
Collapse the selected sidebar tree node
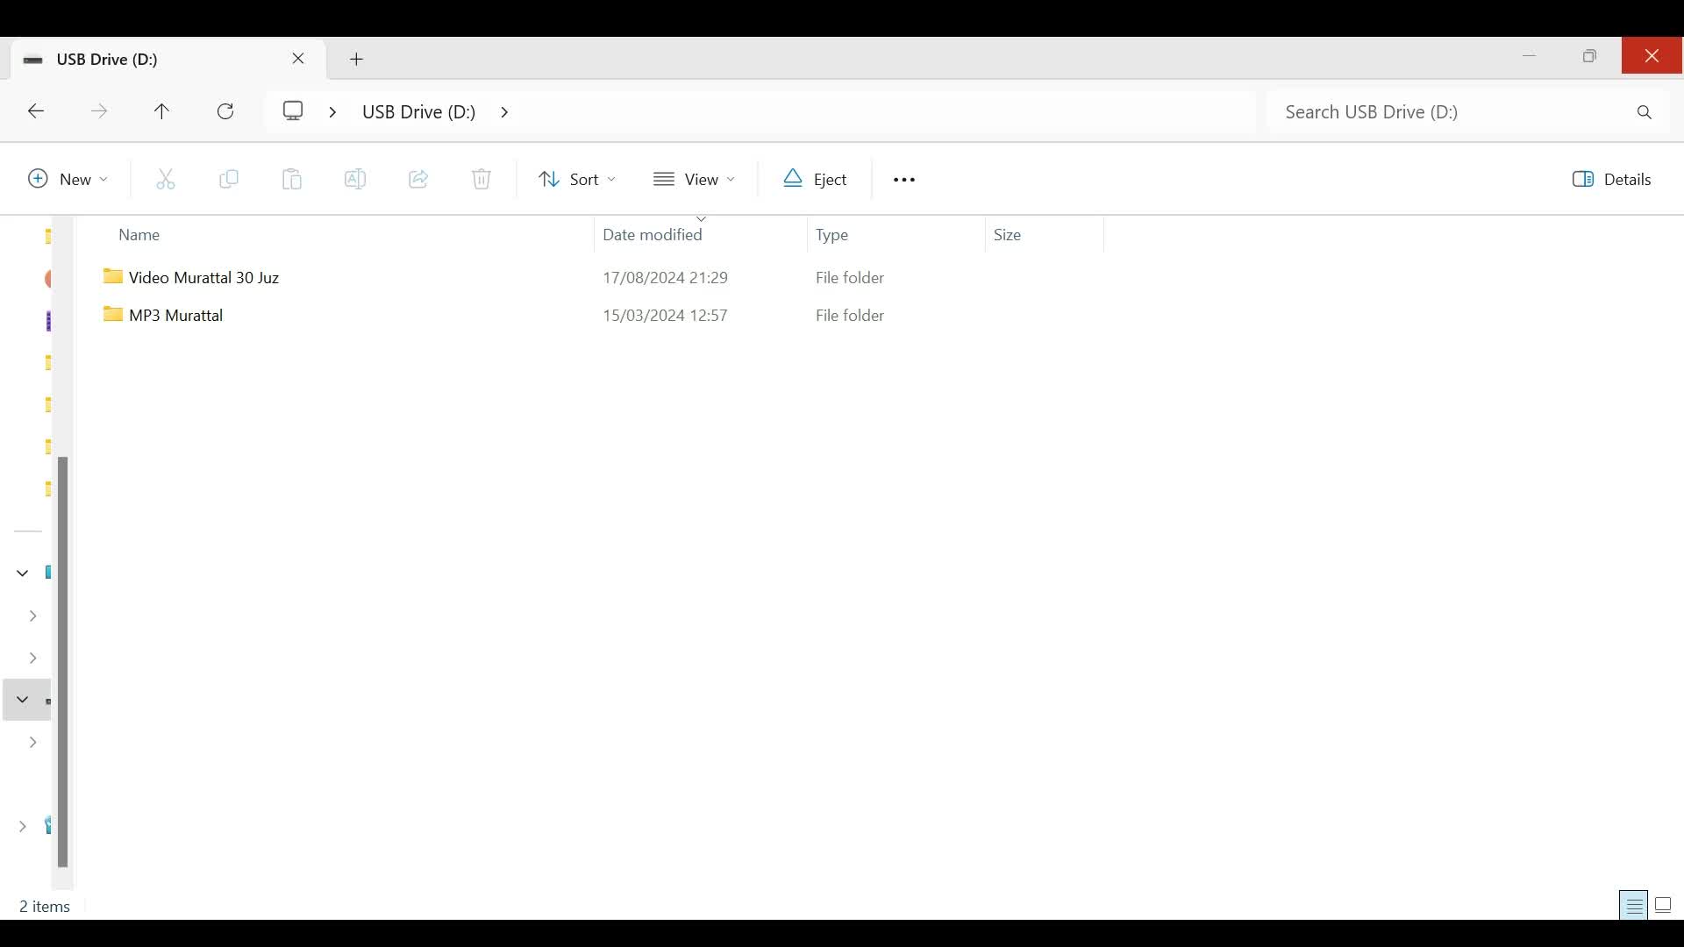[23, 700]
